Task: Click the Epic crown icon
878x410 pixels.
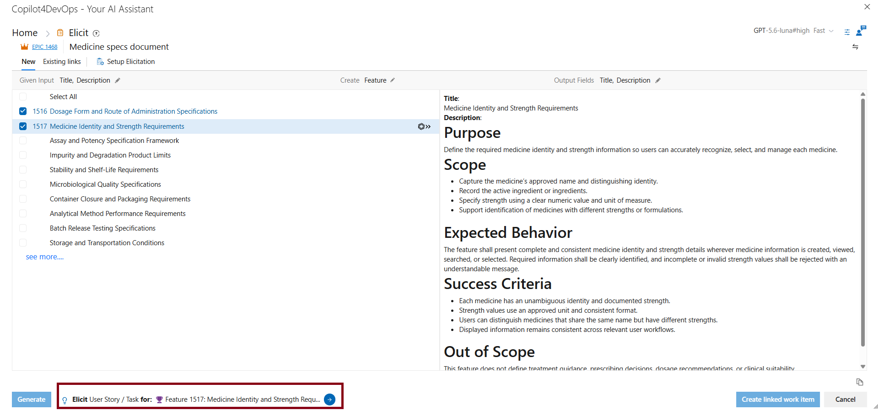Action: point(25,47)
